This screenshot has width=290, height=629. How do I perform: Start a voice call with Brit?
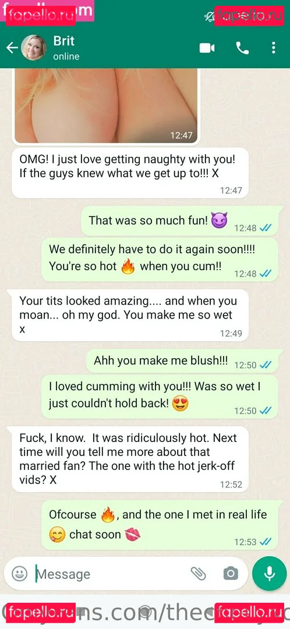(x=242, y=48)
